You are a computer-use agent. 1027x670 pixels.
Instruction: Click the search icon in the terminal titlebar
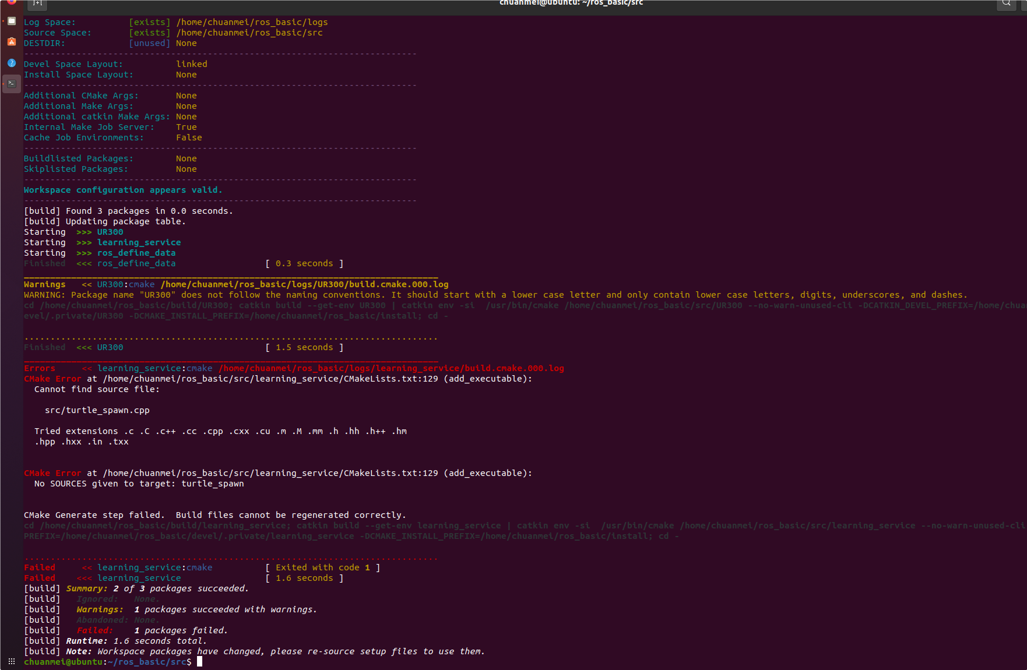[1005, 4]
